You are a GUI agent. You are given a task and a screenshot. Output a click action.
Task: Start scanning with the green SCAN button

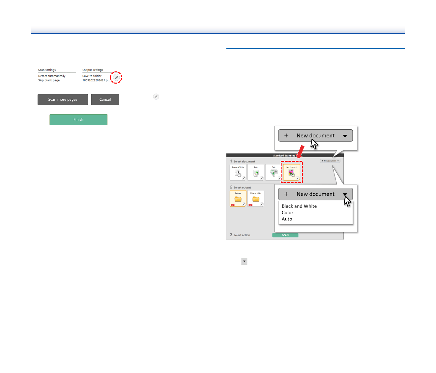tap(285, 235)
